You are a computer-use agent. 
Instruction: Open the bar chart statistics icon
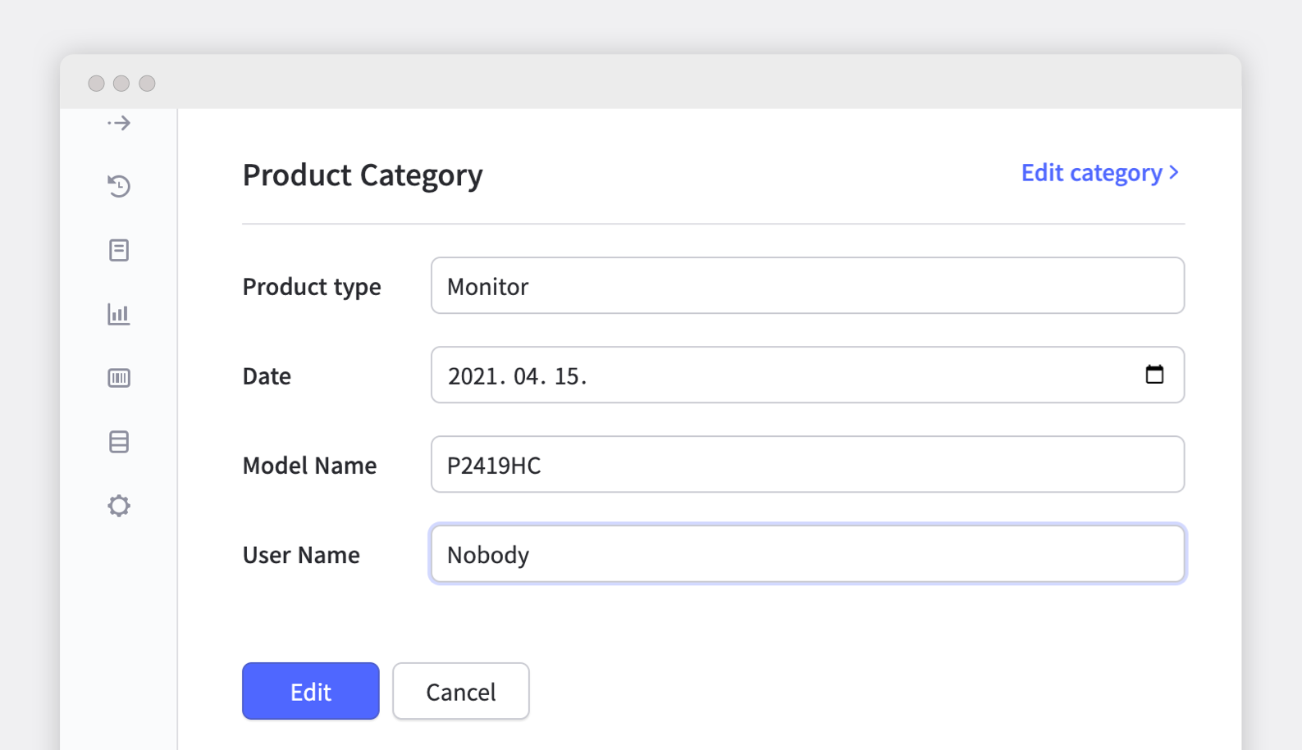pos(119,314)
